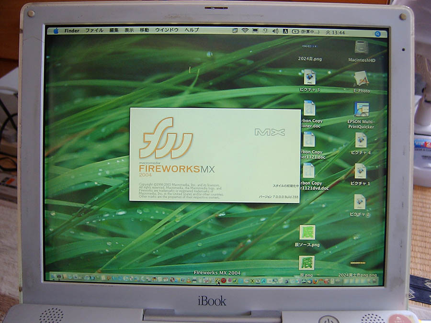
Task: Open Spotlight search icon
Action: (x=378, y=34)
